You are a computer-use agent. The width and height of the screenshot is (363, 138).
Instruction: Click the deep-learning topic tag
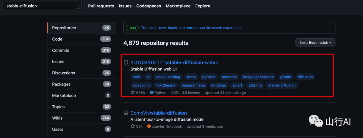coord(168,77)
